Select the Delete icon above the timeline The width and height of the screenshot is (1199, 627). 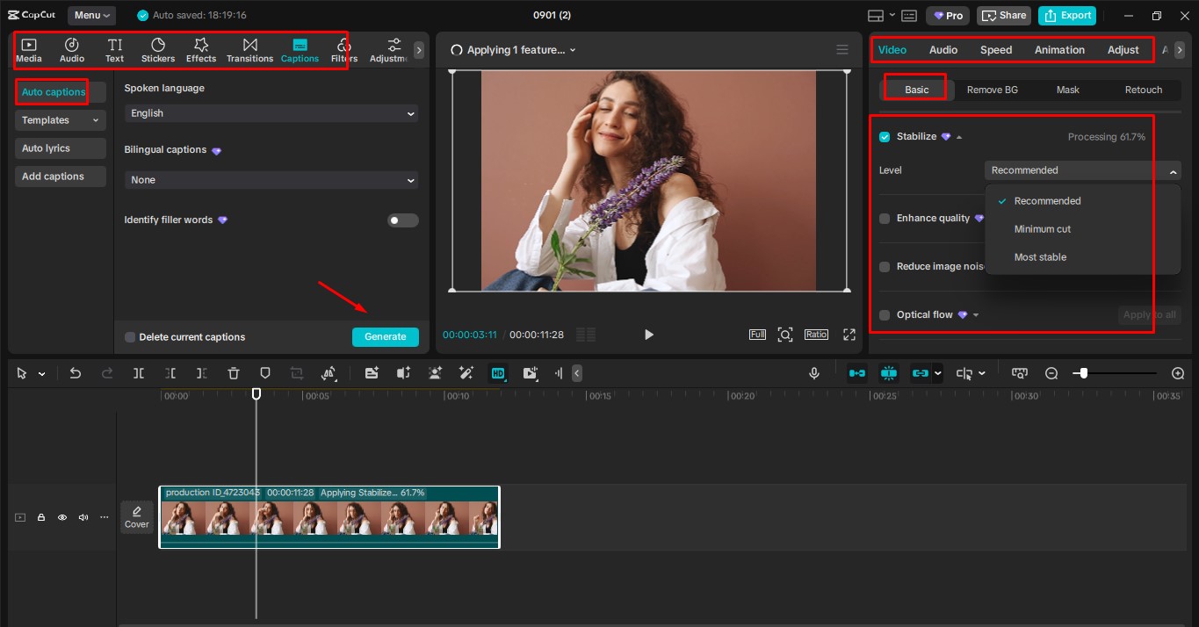pos(233,373)
